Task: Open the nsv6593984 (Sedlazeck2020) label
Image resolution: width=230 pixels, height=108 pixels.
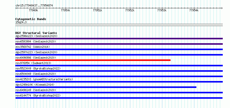Action: [36, 41]
